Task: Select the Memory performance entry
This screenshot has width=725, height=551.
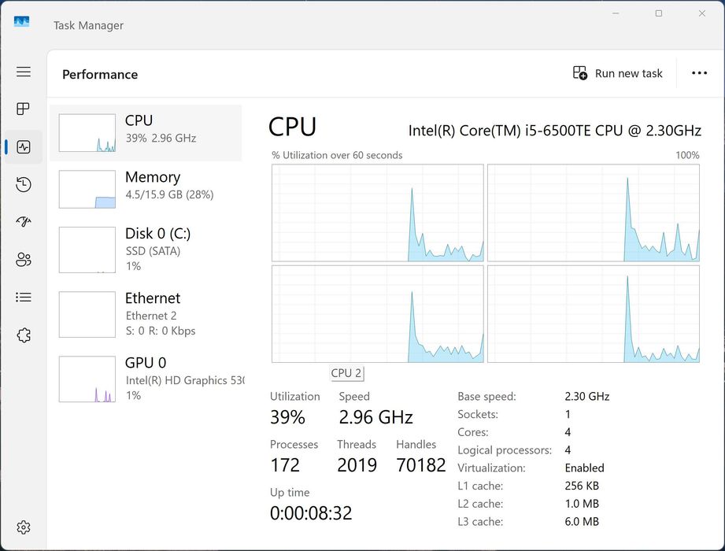Action: pos(146,190)
